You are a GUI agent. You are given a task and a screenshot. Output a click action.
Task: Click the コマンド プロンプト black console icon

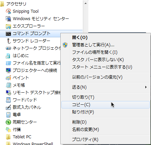(x=8, y=34)
